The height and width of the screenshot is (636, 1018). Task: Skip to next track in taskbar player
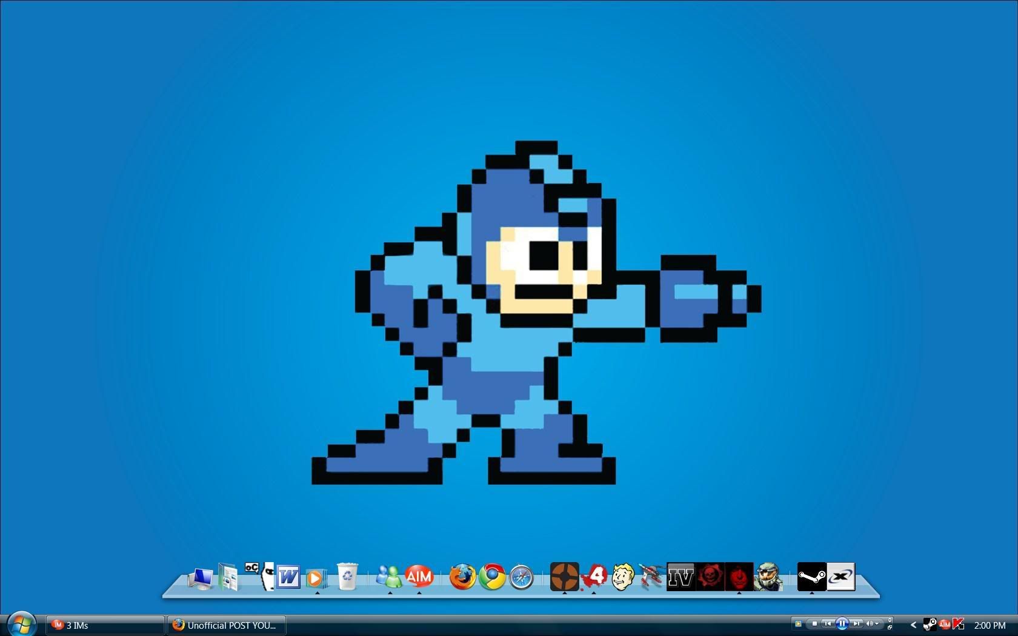(856, 624)
